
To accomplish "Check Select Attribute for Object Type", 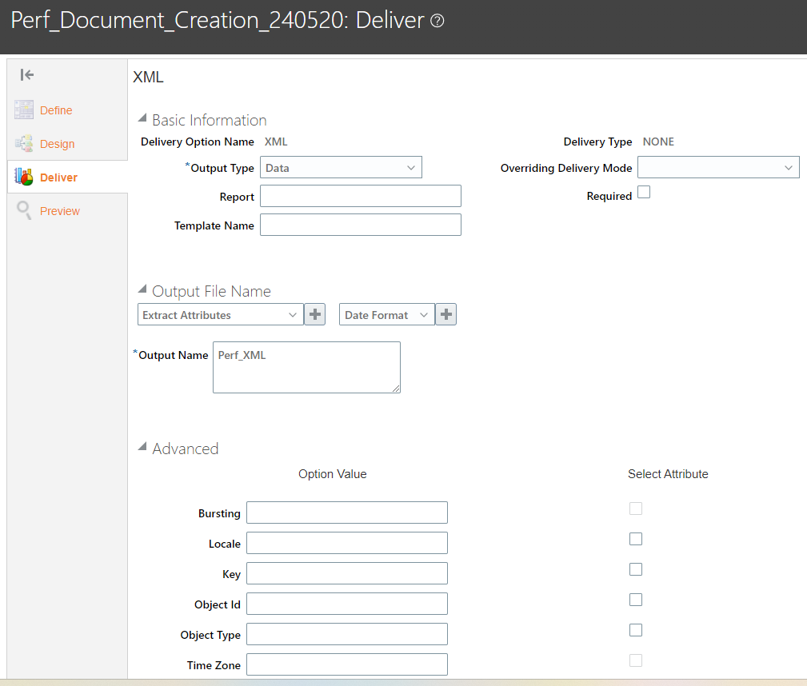I will pos(636,630).
